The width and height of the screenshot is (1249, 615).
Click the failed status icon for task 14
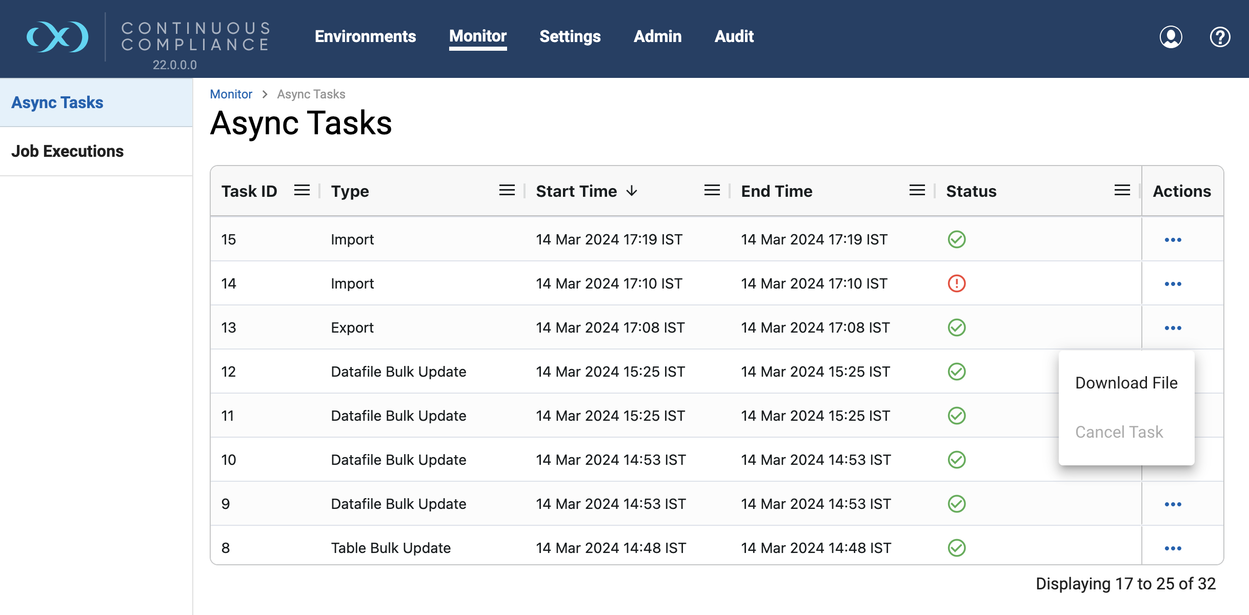(x=957, y=283)
